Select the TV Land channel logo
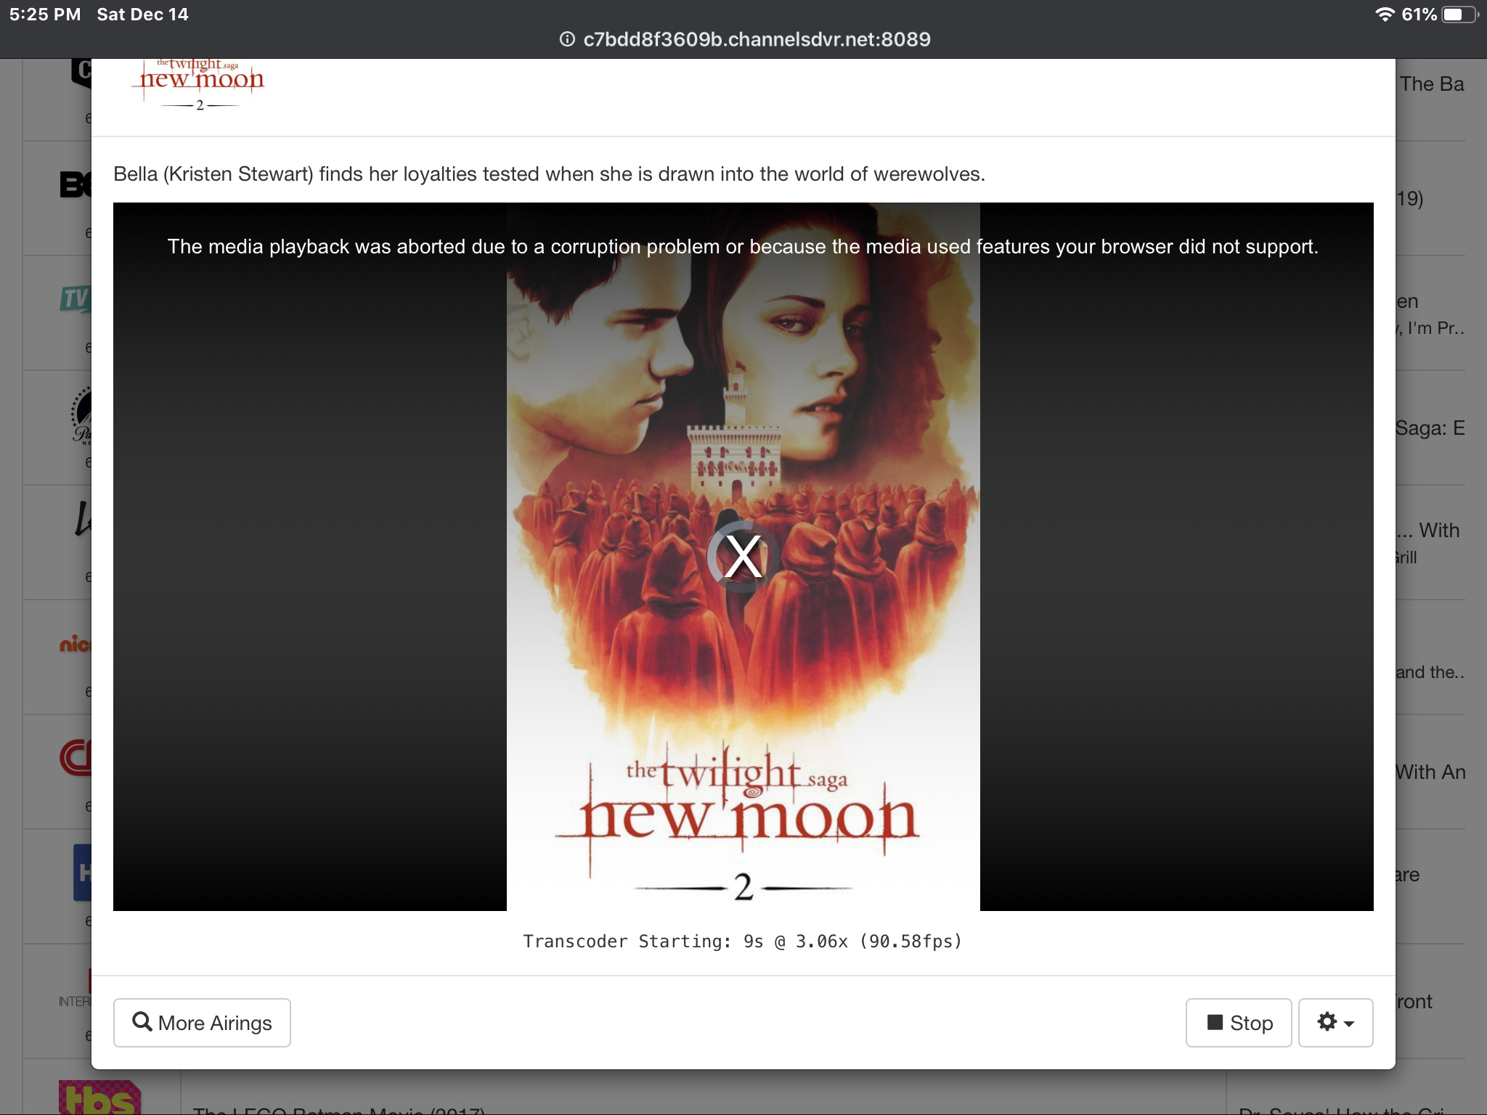Screen dimensions: 1487x1115 pyautogui.click(x=76, y=298)
